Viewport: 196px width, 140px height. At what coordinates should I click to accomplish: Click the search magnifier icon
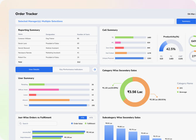pos(20,123)
